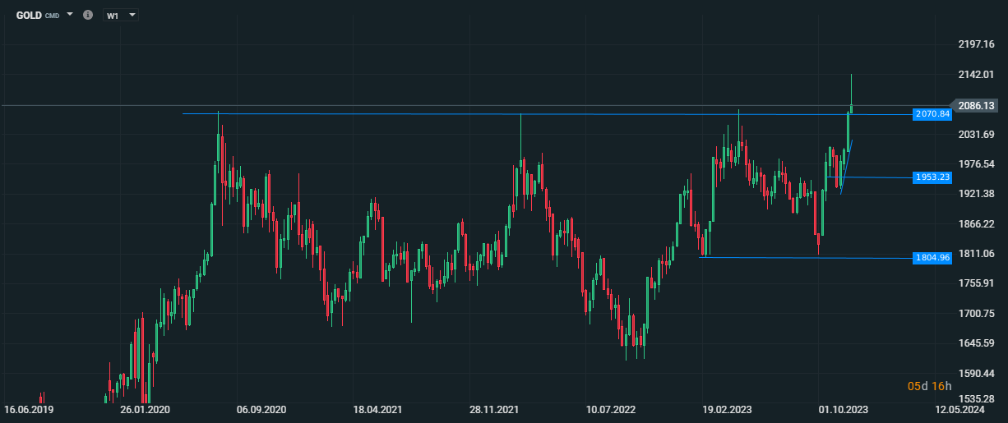Click the instrument info icon

[88, 15]
